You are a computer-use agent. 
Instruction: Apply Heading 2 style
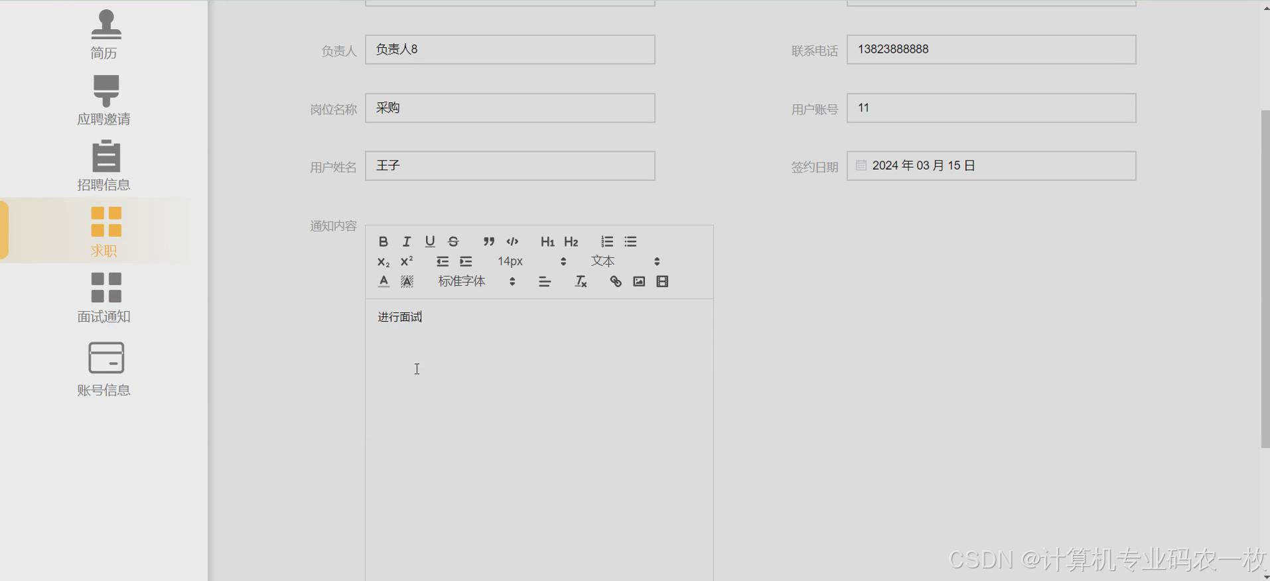[571, 241]
